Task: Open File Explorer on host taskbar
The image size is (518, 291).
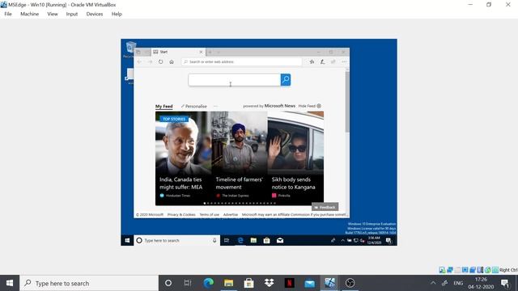Action: coord(228,283)
